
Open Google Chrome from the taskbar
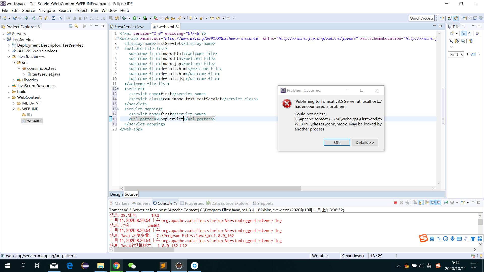tap(116, 266)
